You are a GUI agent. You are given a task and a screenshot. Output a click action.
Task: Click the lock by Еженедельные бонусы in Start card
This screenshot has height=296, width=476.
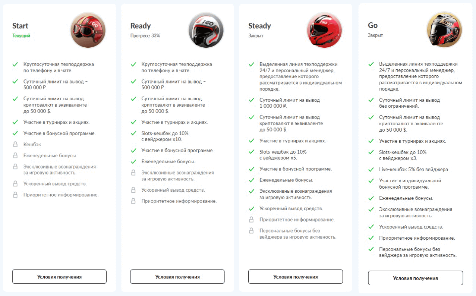15,155
